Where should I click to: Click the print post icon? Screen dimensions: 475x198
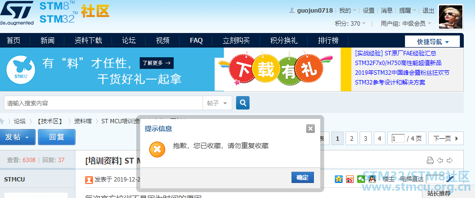pyautogui.click(x=430, y=161)
